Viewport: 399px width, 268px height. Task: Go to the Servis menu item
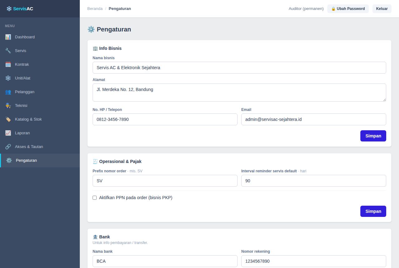(40, 51)
